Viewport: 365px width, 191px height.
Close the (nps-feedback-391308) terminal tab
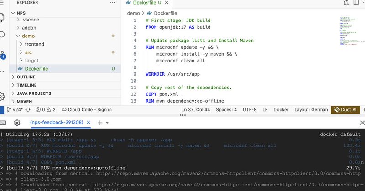coord(89,122)
